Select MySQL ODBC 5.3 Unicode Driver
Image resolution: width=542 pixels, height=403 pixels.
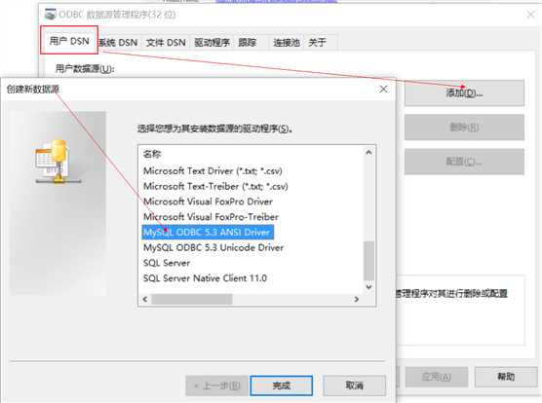(x=213, y=247)
